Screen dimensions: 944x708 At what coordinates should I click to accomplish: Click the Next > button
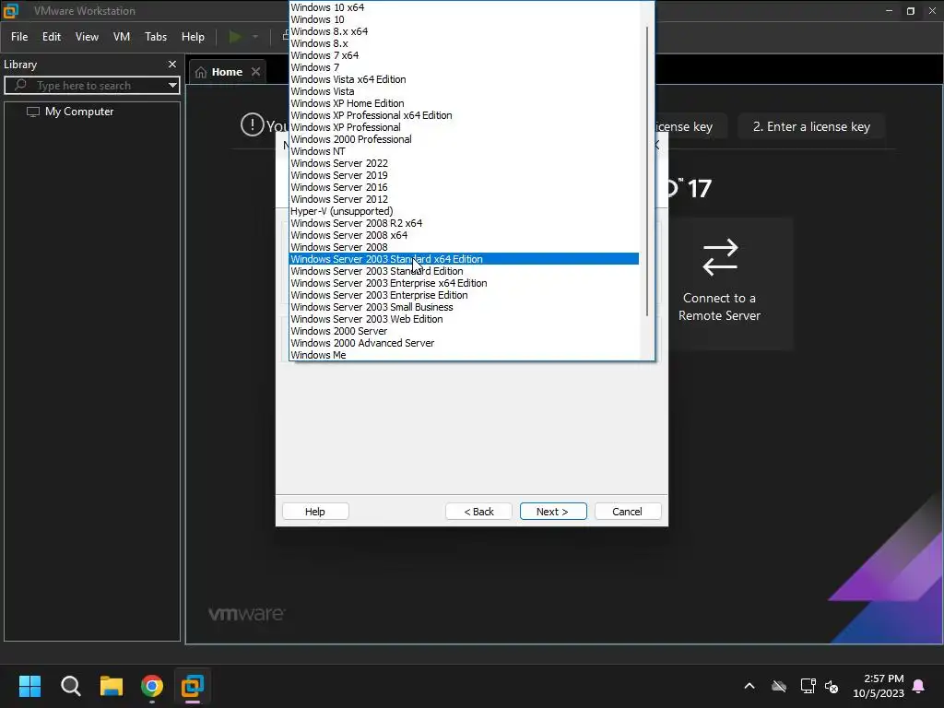(x=553, y=511)
